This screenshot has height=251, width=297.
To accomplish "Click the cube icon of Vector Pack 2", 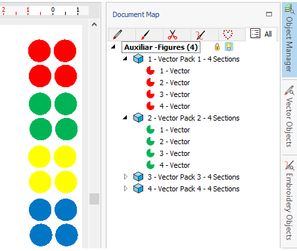I will 138,118.
